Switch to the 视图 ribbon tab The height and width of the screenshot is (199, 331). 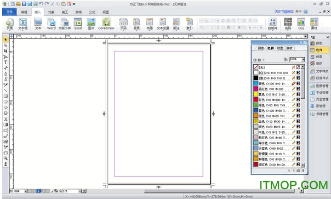106,12
